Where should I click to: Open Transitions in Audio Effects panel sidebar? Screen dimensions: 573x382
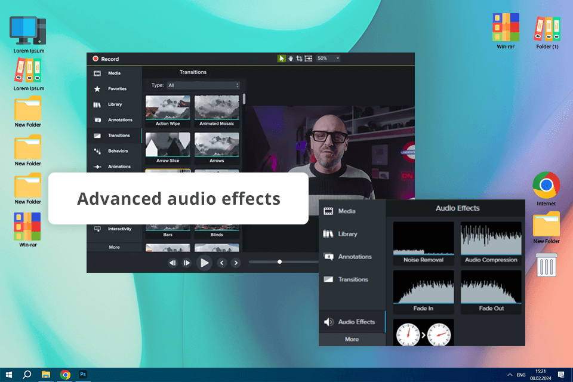tap(352, 279)
